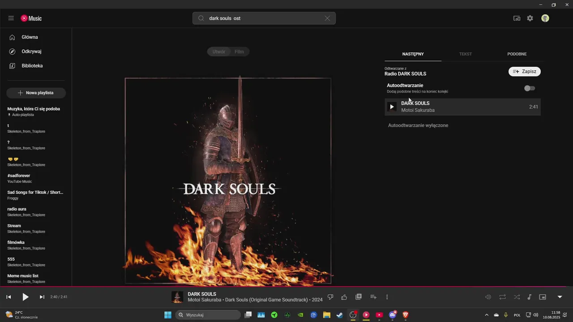Skip to previous track
The width and height of the screenshot is (573, 322).
9,297
